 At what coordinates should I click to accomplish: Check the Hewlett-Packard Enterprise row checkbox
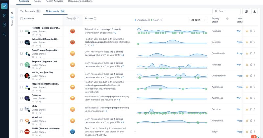pos(21,31)
